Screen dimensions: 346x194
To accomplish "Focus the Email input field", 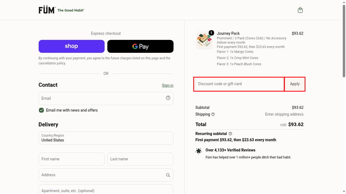I will (x=106, y=98).
